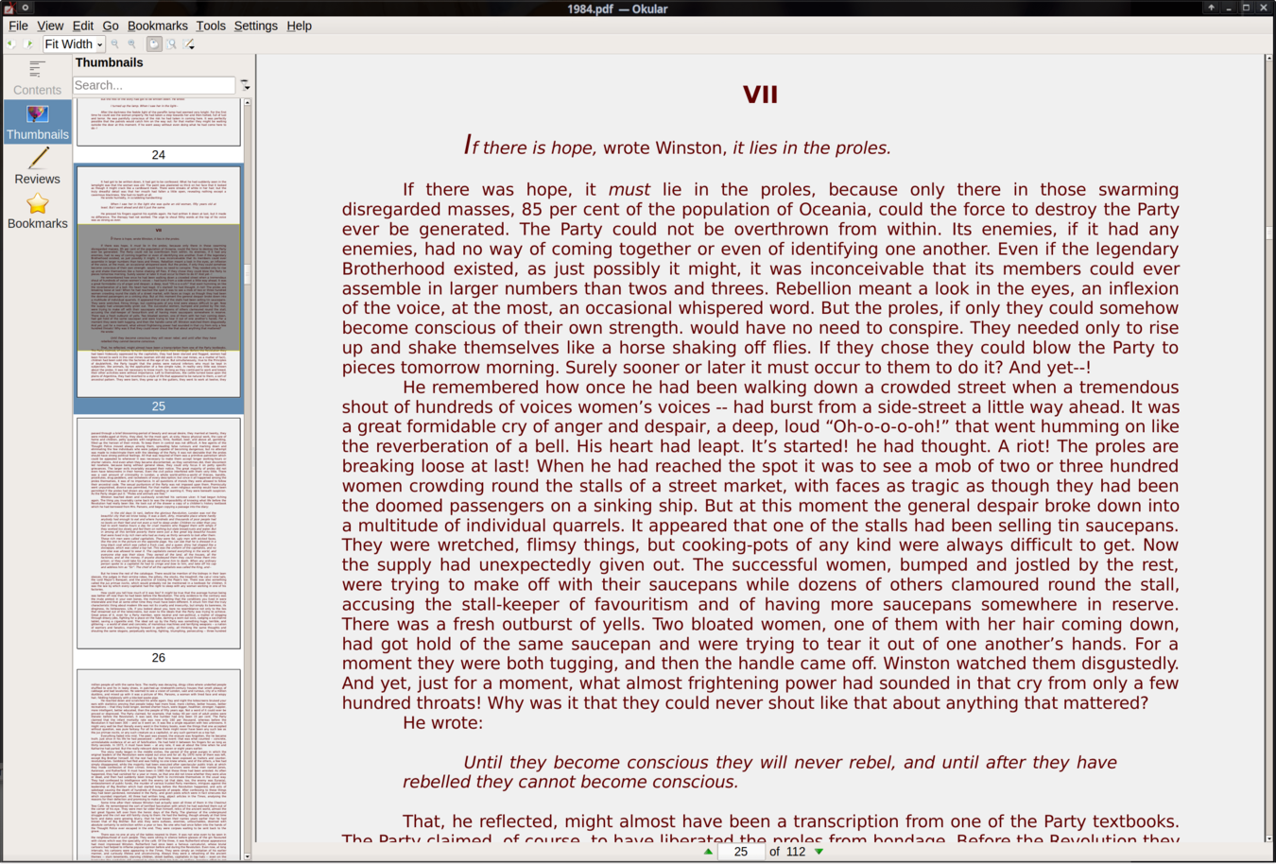Open the Edit menu

[x=83, y=26]
